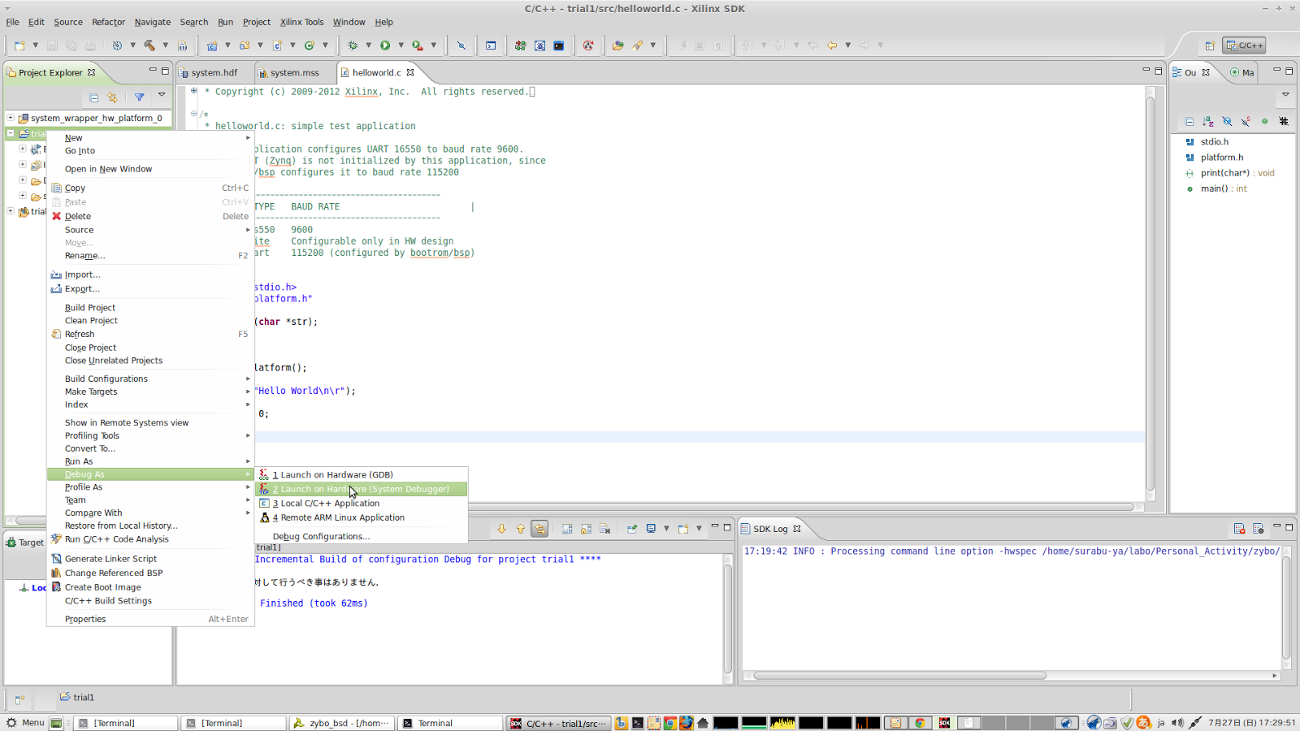Click the Display Selected Console icon
Image resolution: width=1300 pixels, height=731 pixels.
(651, 529)
